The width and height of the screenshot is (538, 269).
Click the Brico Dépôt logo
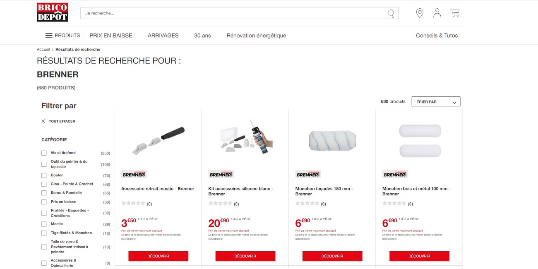click(x=52, y=12)
